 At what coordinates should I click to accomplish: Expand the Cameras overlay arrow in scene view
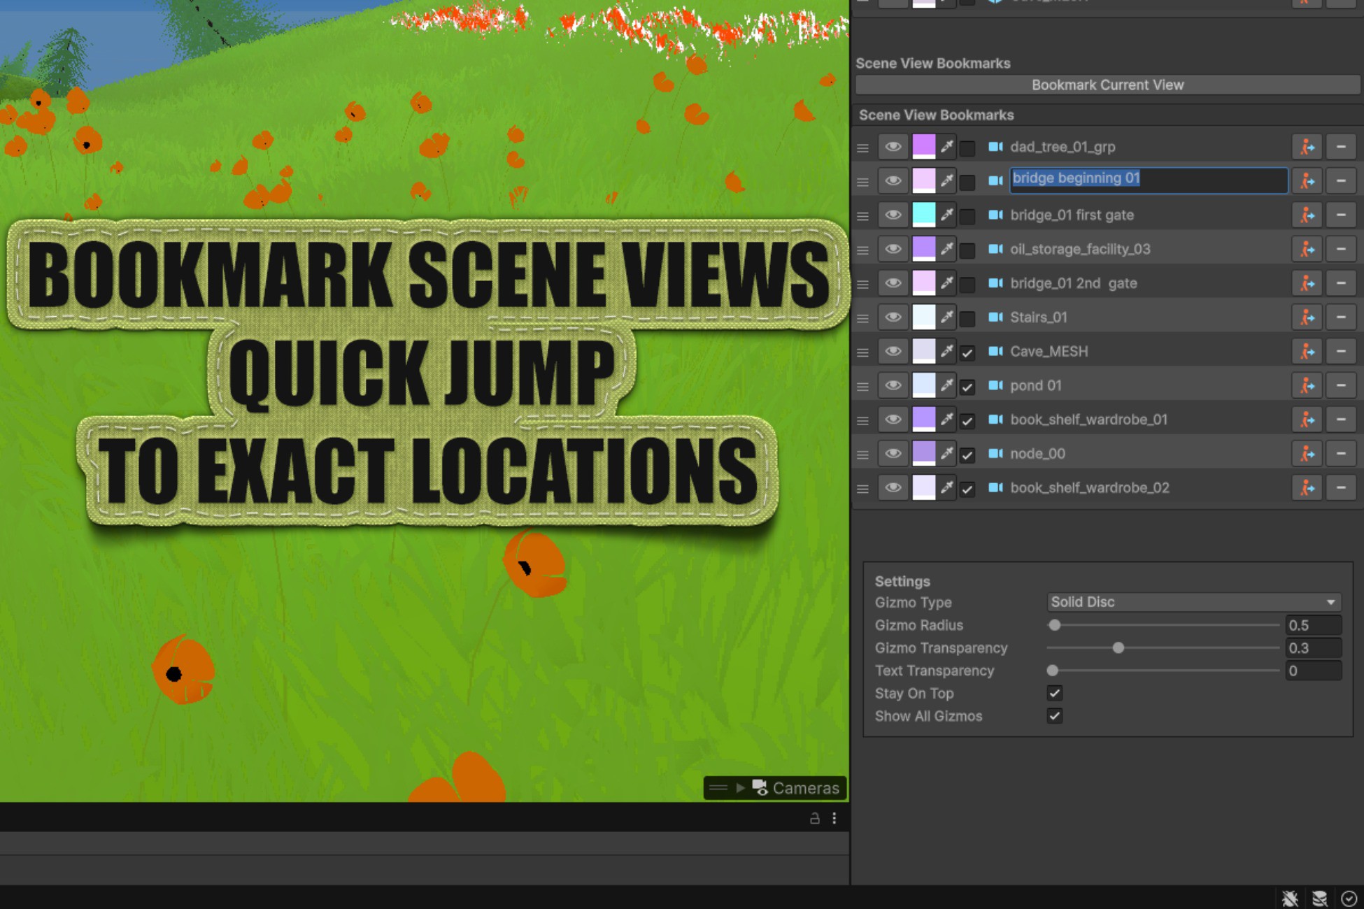pyautogui.click(x=739, y=788)
